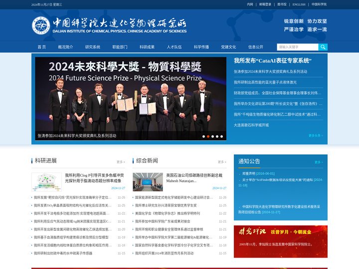Open 美国化学会《物理化学杂志》 news item
This screenshot has height=269, width=359.
pos(168,213)
